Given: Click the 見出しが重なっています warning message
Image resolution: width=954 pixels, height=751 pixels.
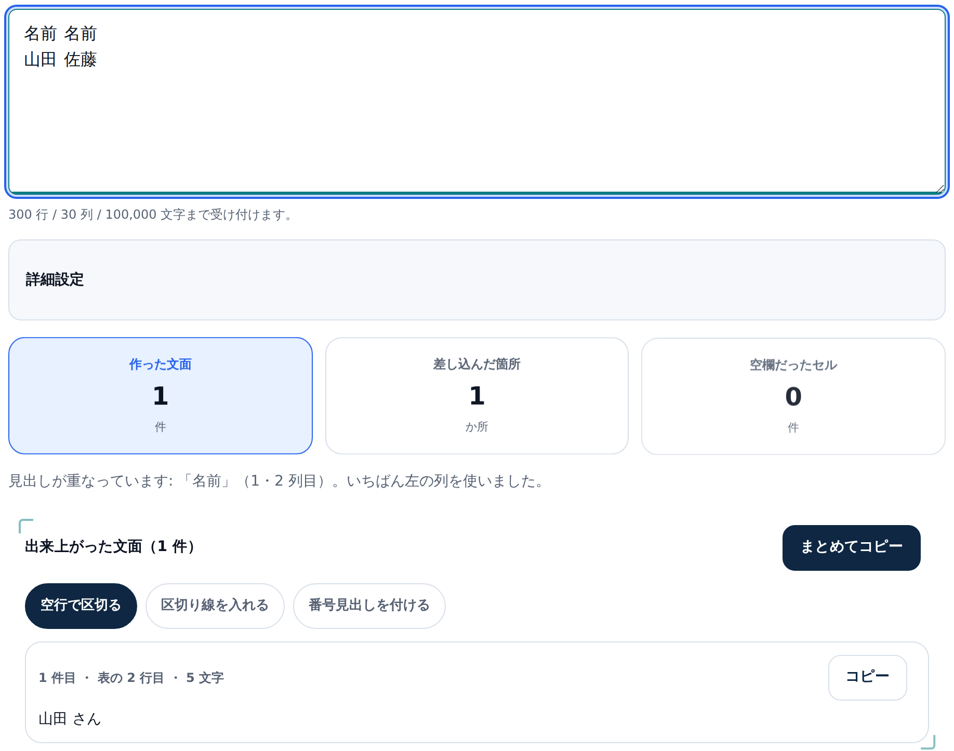Looking at the screenshot, I should pos(276,481).
